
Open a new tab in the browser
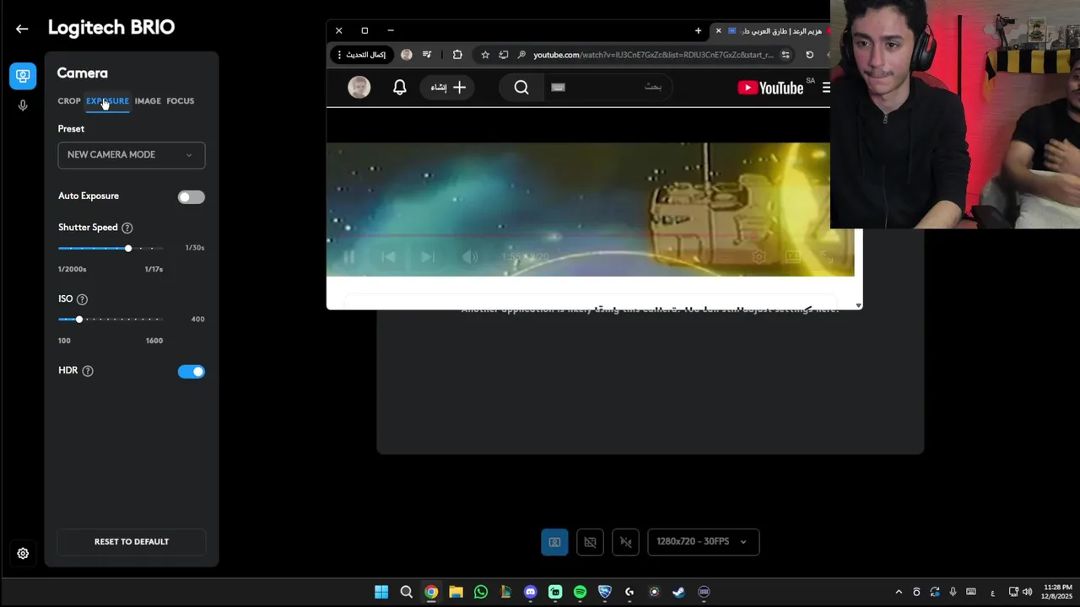pyautogui.click(x=698, y=30)
